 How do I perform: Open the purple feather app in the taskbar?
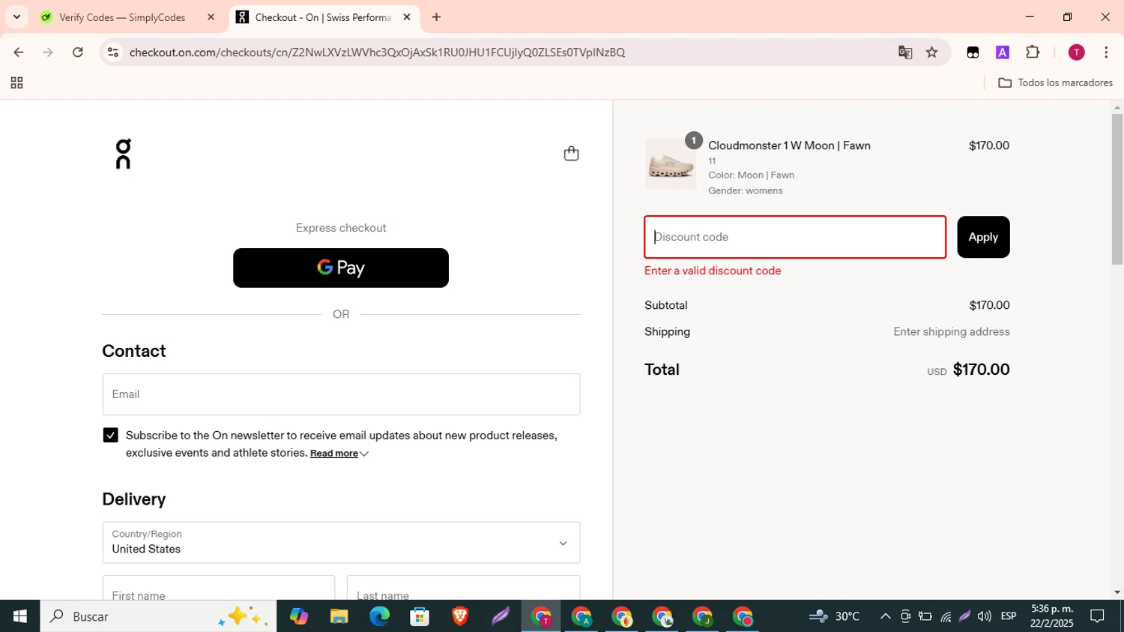(x=501, y=616)
